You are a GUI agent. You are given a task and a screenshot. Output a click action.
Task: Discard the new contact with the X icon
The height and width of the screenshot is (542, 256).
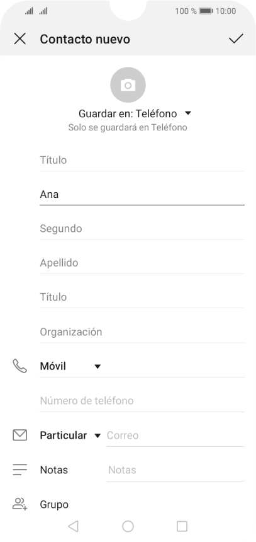(x=19, y=38)
